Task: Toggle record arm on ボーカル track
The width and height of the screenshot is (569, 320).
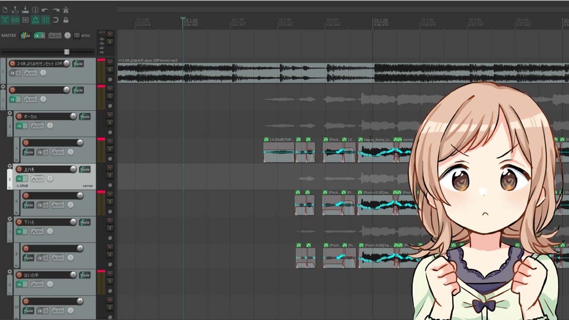Action: pyautogui.click(x=19, y=116)
